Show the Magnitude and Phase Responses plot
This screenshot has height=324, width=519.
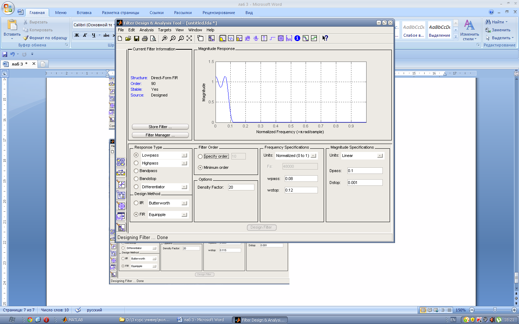click(x=239, y=38)
